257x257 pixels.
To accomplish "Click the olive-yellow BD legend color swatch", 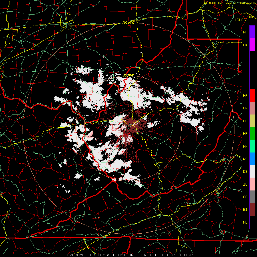I will coord(252,121).
